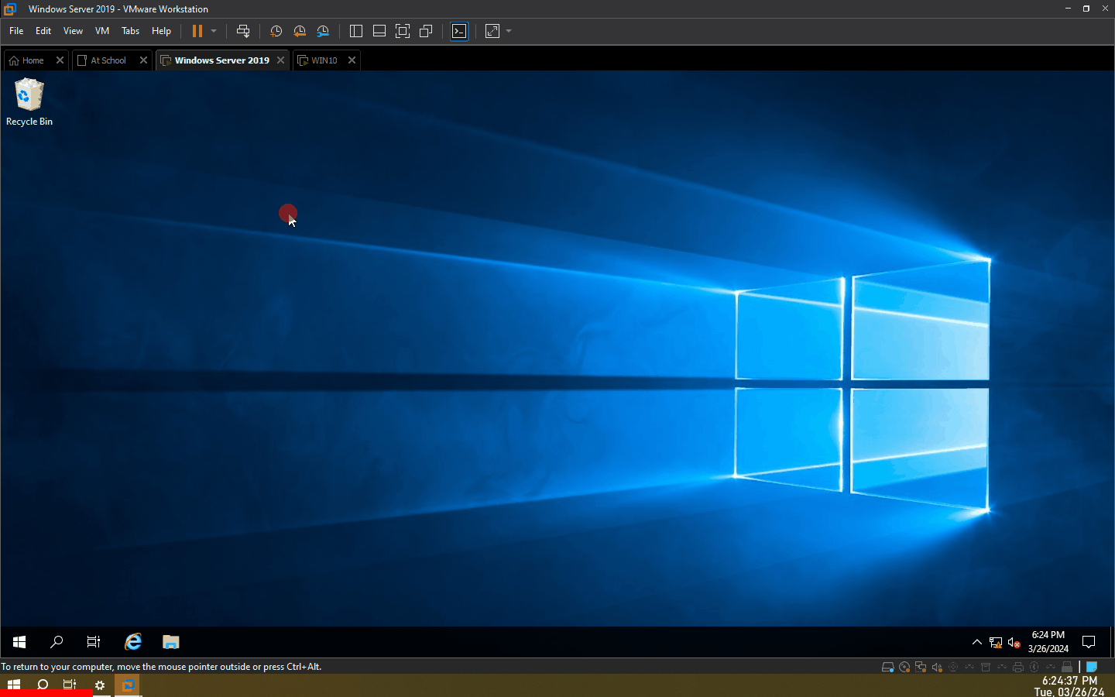Close the At School tab

pyautogui.click(x=143, y=60)
